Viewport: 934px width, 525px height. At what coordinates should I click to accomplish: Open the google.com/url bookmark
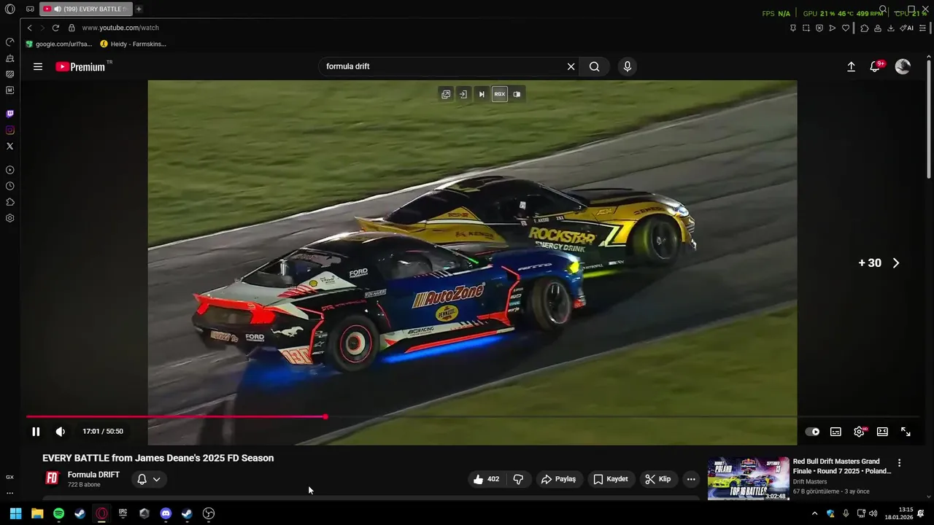point(59,44)
